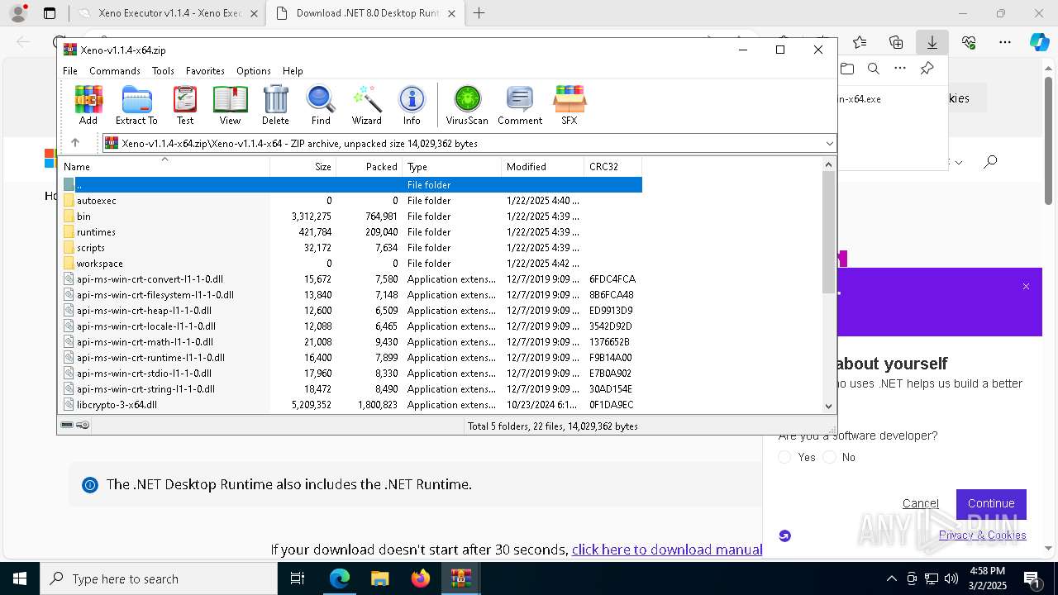Open Firefox from taskbar

421,578
